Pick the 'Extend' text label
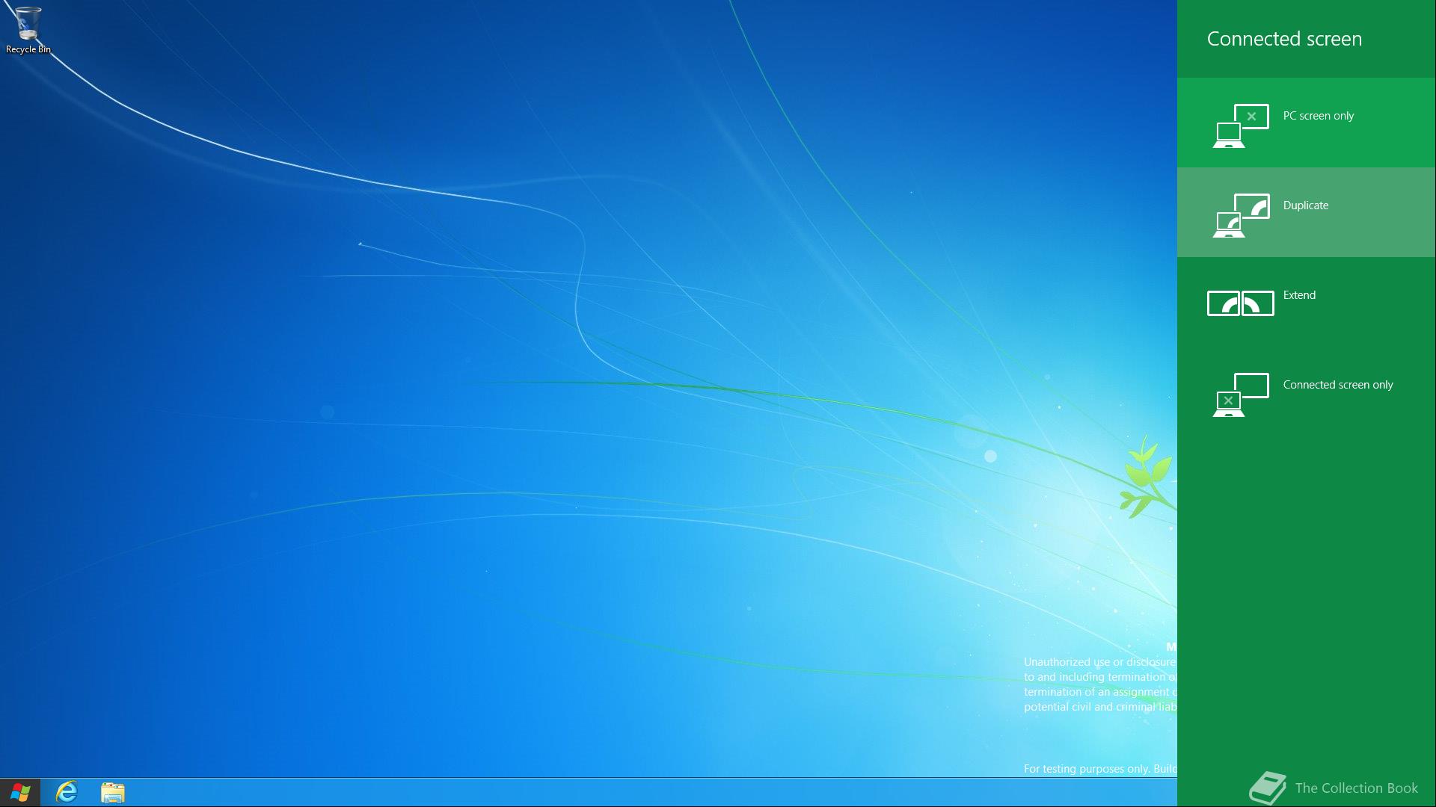Viewport: 1436px width, 807px height. [1299, 295]
